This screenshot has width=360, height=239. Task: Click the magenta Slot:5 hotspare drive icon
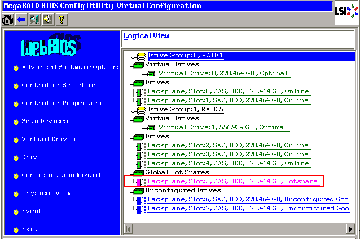point(140,182)
